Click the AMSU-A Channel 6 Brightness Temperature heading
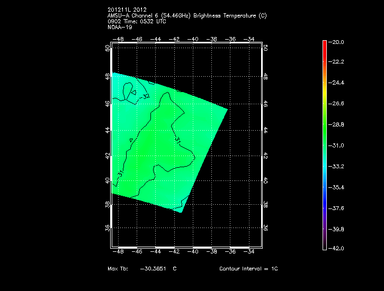This screenshot has height=291, width=384. 187,16
